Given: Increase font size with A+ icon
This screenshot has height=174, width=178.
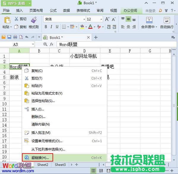Looking at the screenshot, I should [107, 19].
